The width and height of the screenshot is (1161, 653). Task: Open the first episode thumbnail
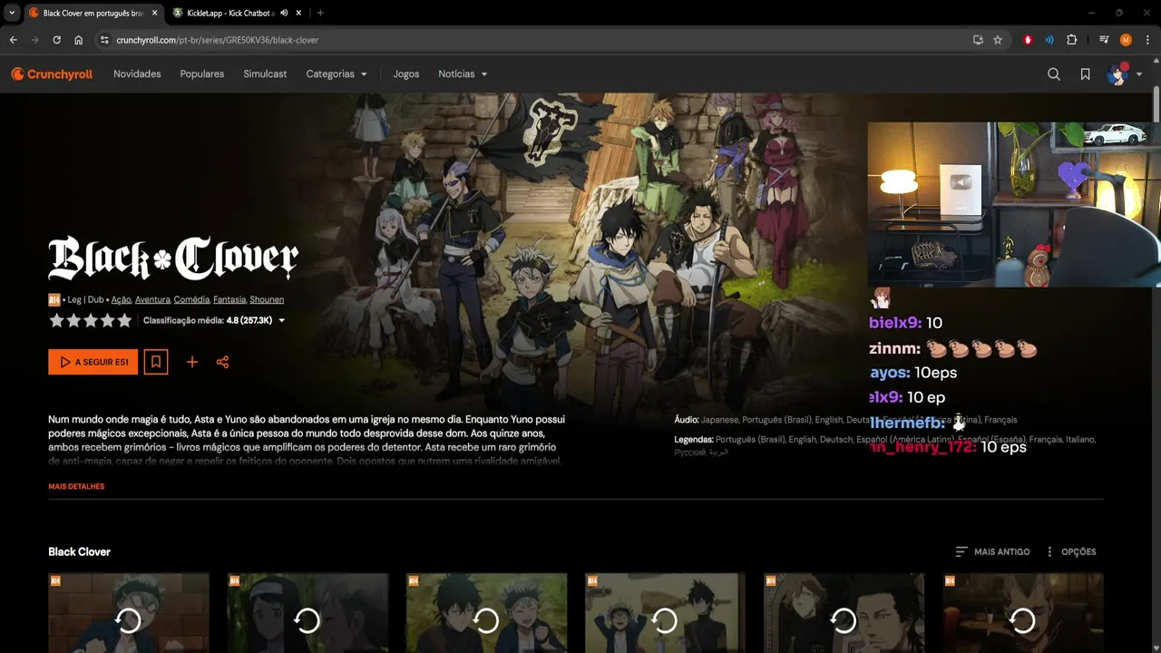click(x=129, y=613)
